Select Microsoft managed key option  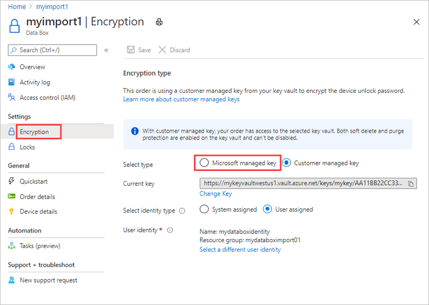click(x=204, y=163)
